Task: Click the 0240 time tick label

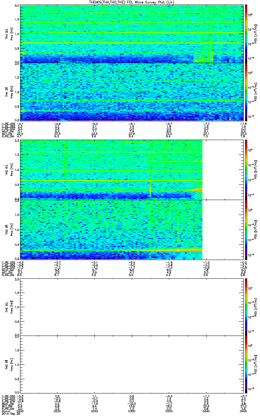Action: [94, 411]
